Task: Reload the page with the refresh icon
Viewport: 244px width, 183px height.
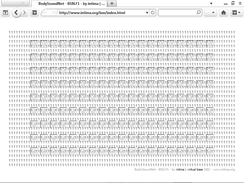Action: tap(153, 13)
